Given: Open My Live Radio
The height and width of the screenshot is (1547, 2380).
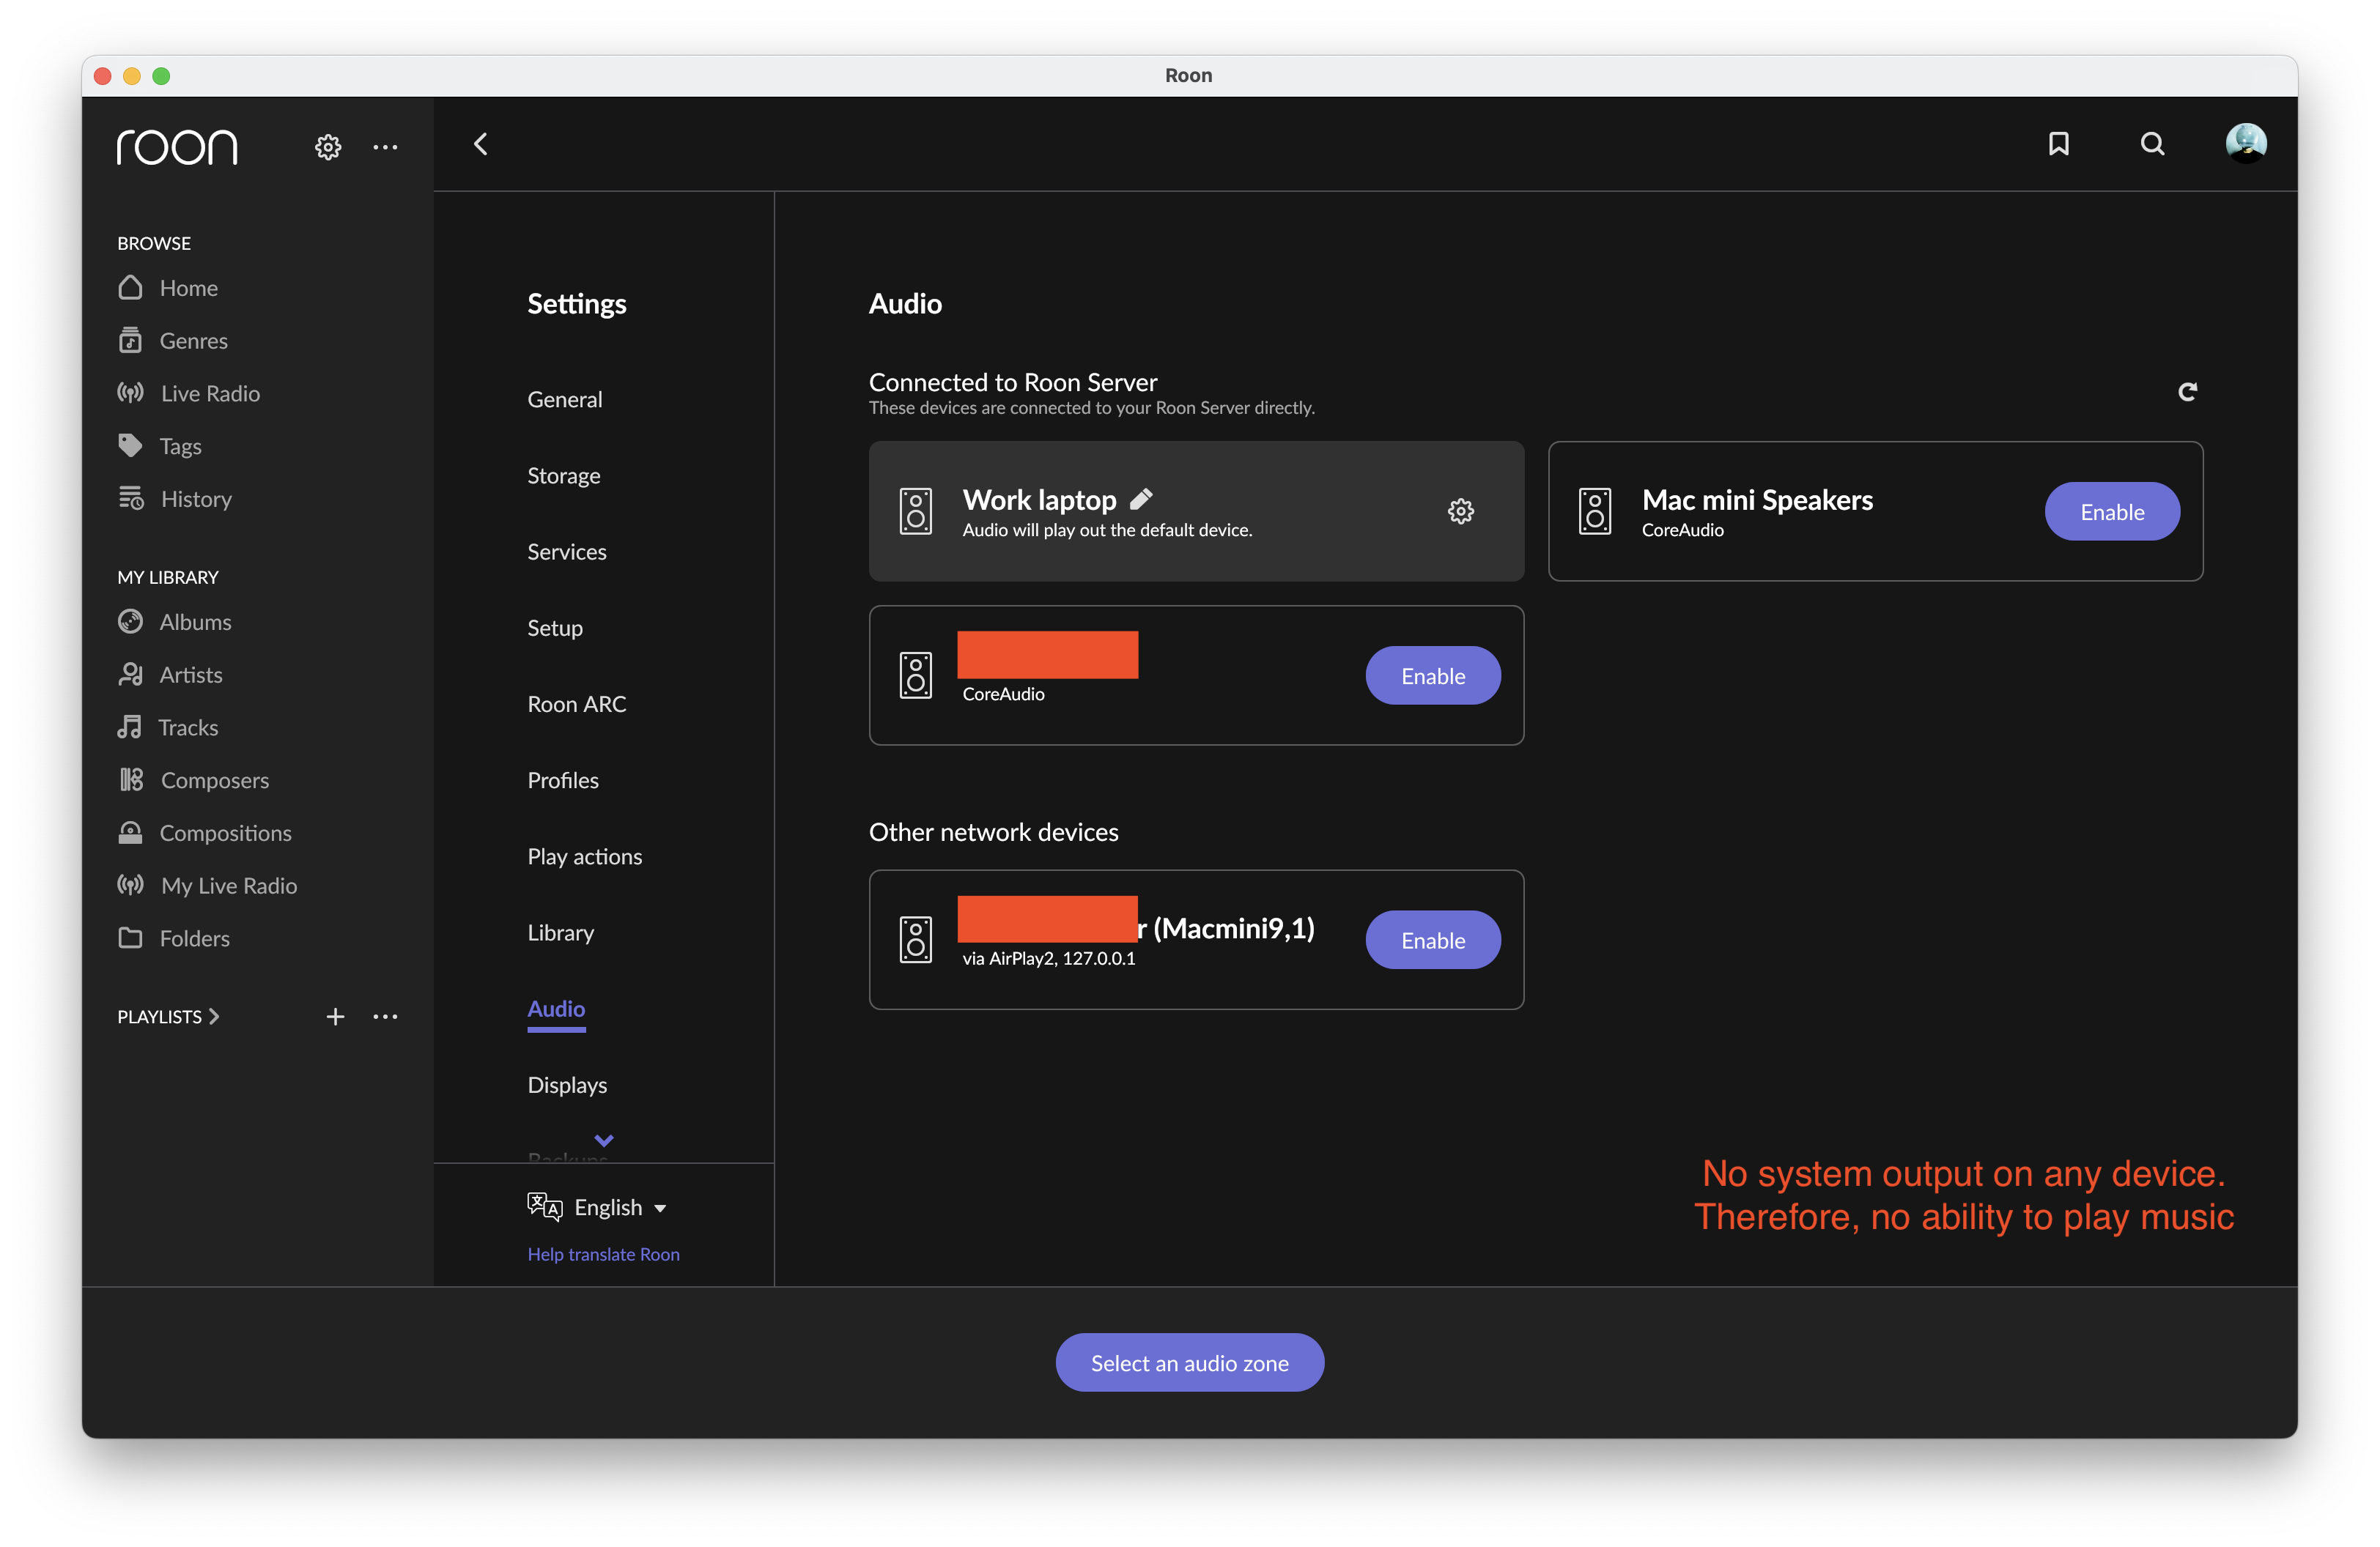Looking at the screenshot, I should click(x=208, y=886).
